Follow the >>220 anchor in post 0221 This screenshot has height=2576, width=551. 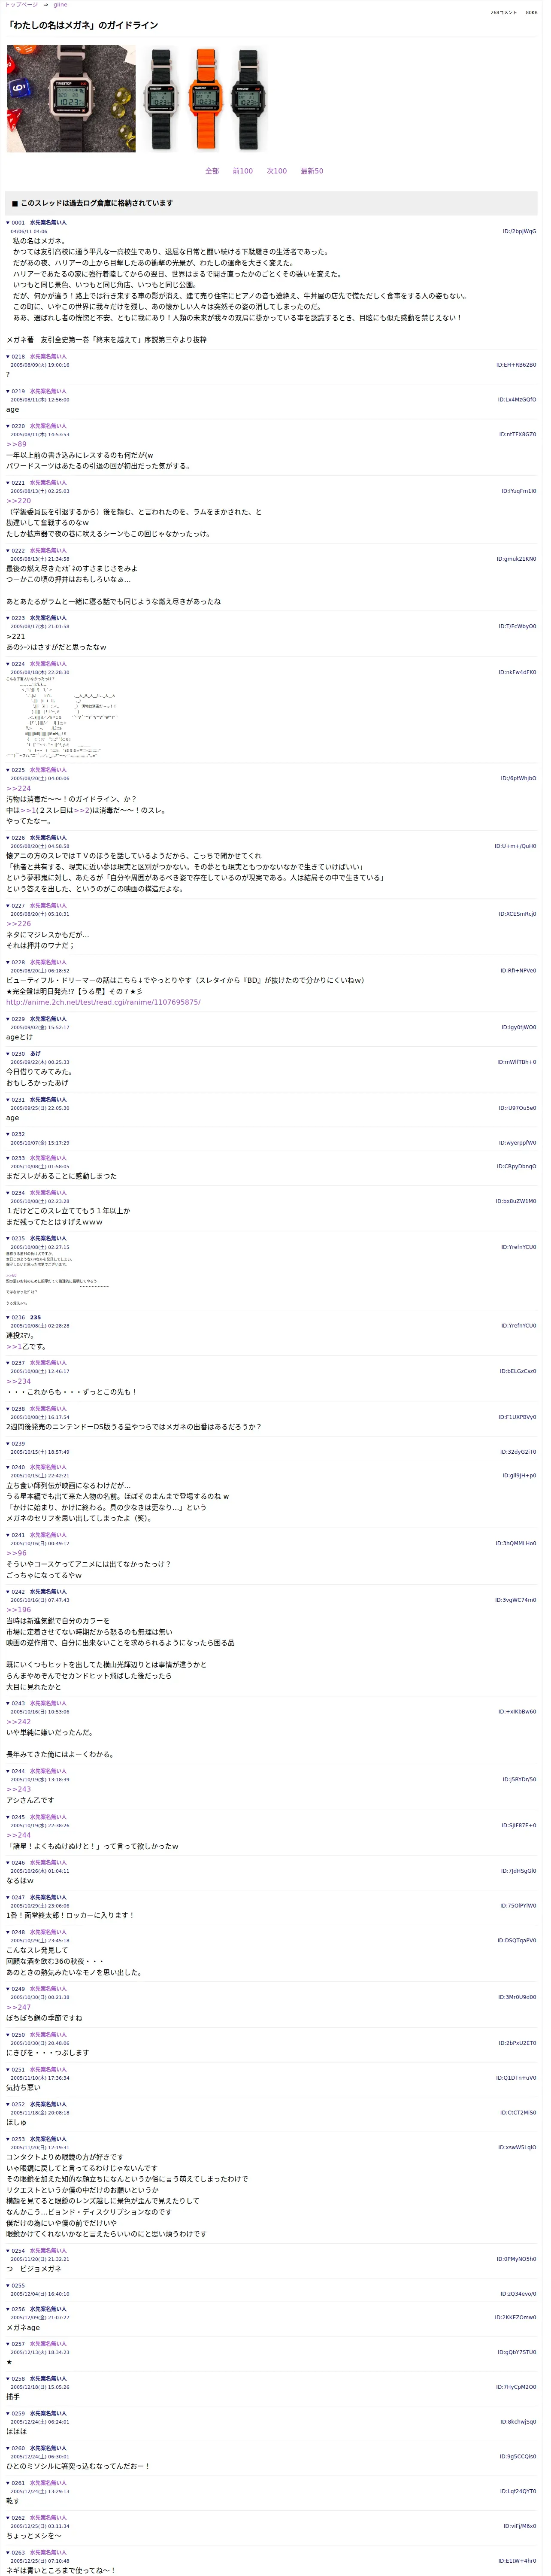(x=19, y=501)
